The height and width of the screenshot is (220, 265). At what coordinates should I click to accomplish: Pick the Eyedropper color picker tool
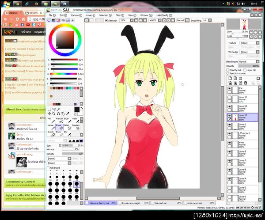pos(68,114)
